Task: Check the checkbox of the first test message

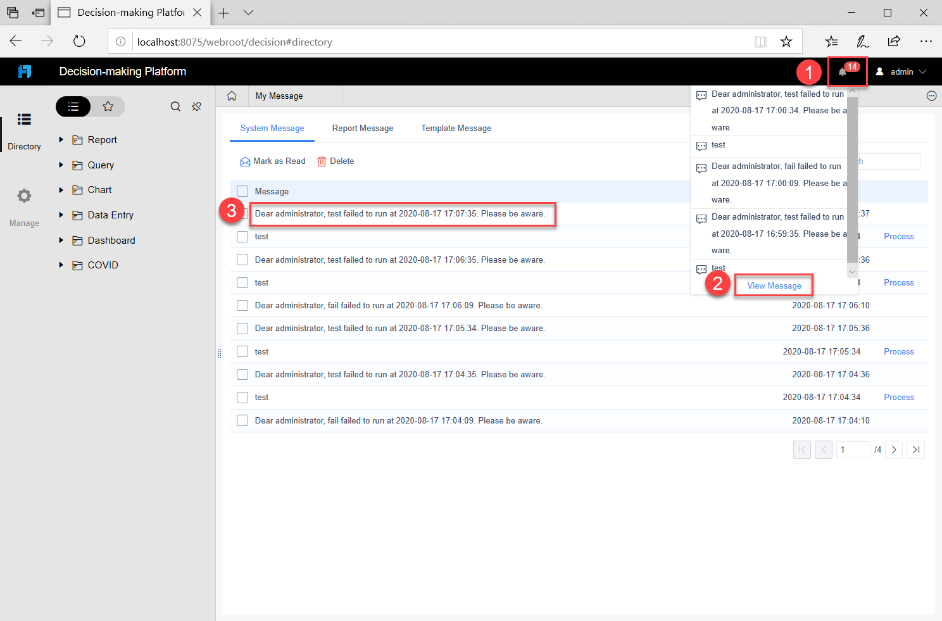Action: (x=242, y=236)
